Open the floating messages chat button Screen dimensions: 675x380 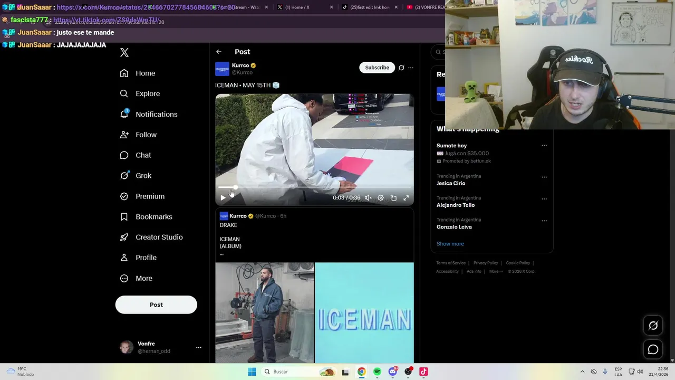click(653, 349)
